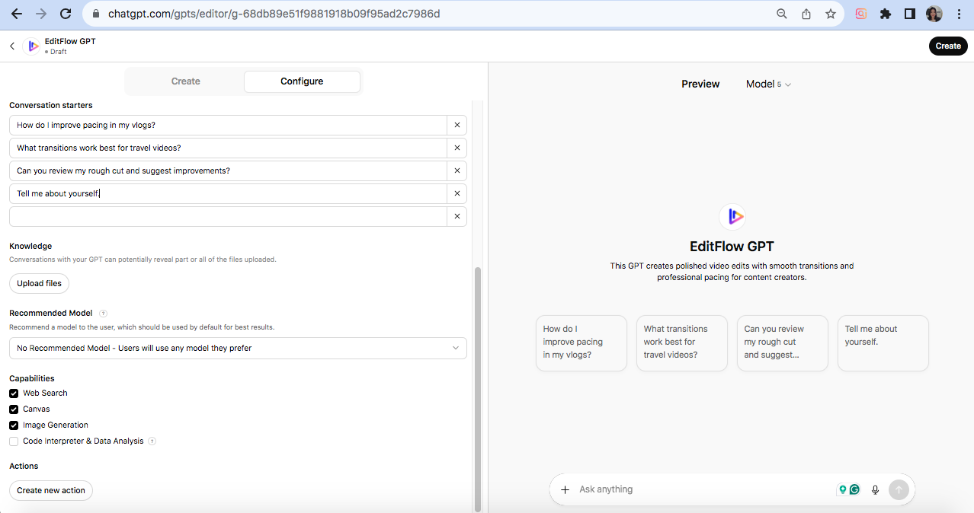Click the Recommended Model help icon
This screenshot has width=974, height=513.
click(x=103, y=313)
